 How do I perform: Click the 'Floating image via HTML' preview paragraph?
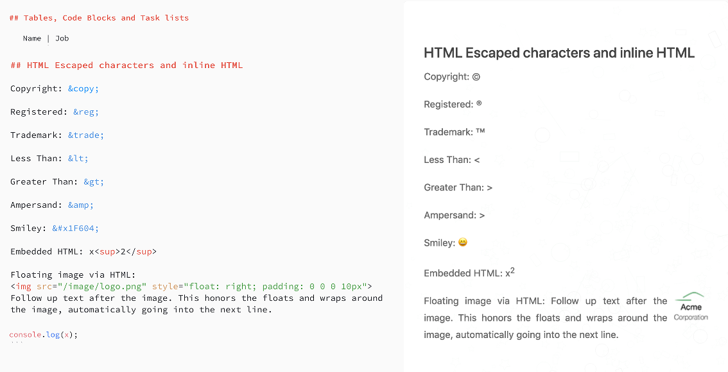tap(546, 317)
